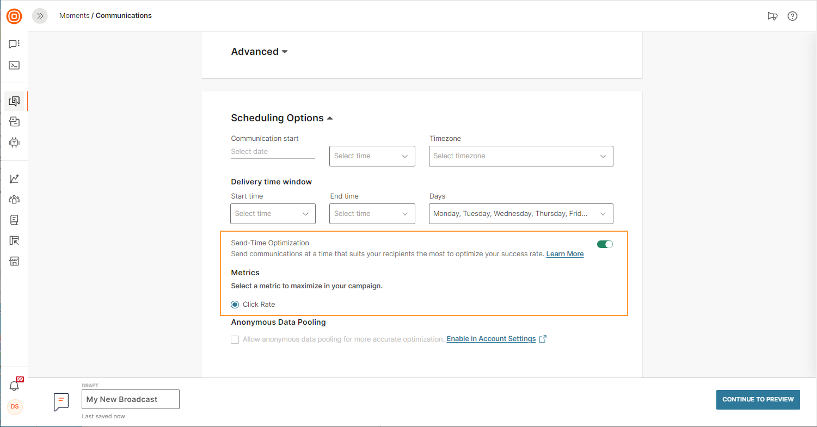Select the Click Rate radio button
817x427 pixels.
[235, 305]
